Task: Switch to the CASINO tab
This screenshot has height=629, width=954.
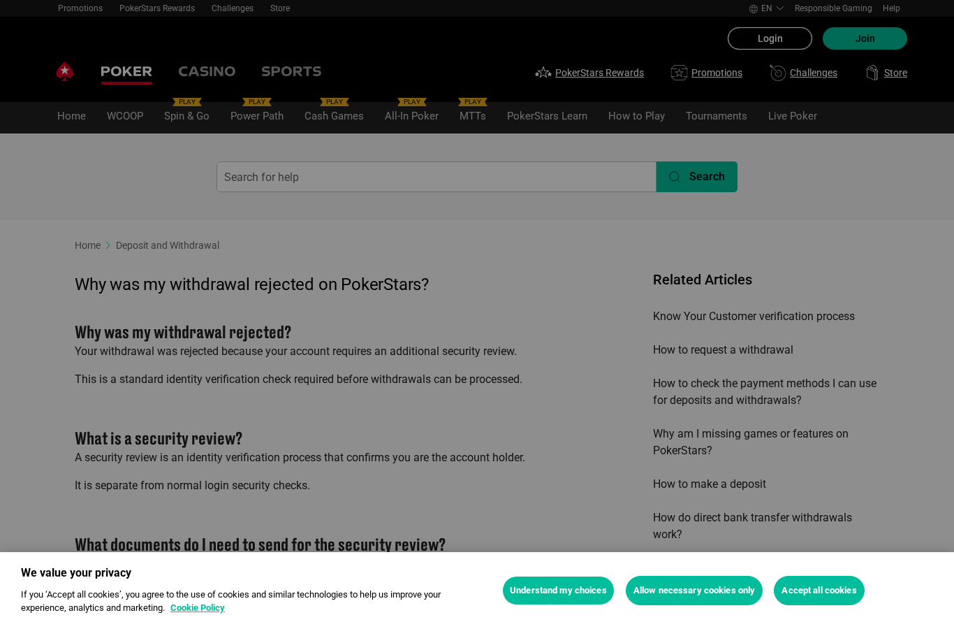Action: pyautogui.click(x=207, y=71)
